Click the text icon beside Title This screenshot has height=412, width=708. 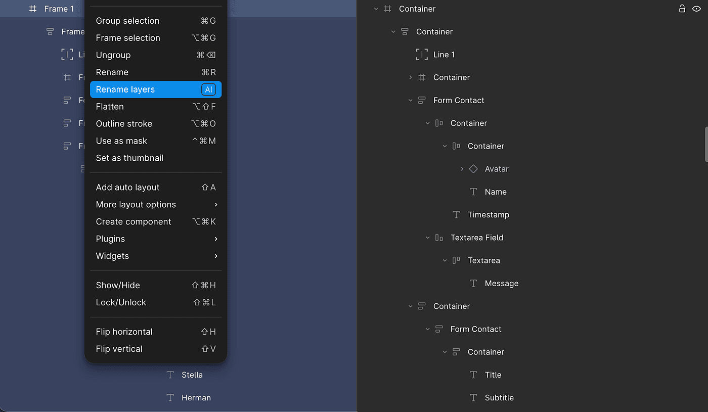pyautogui.click(x=473, y=375)
